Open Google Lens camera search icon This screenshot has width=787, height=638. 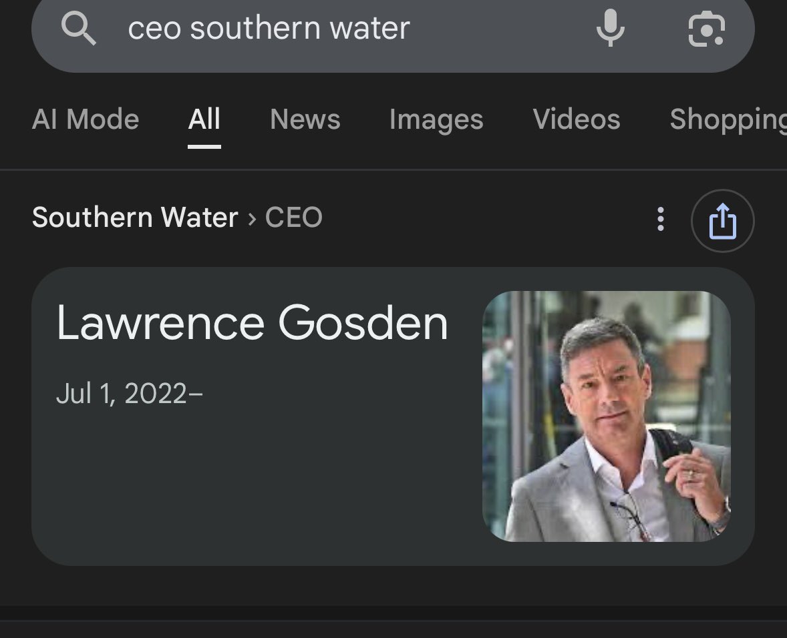[706, 29]
